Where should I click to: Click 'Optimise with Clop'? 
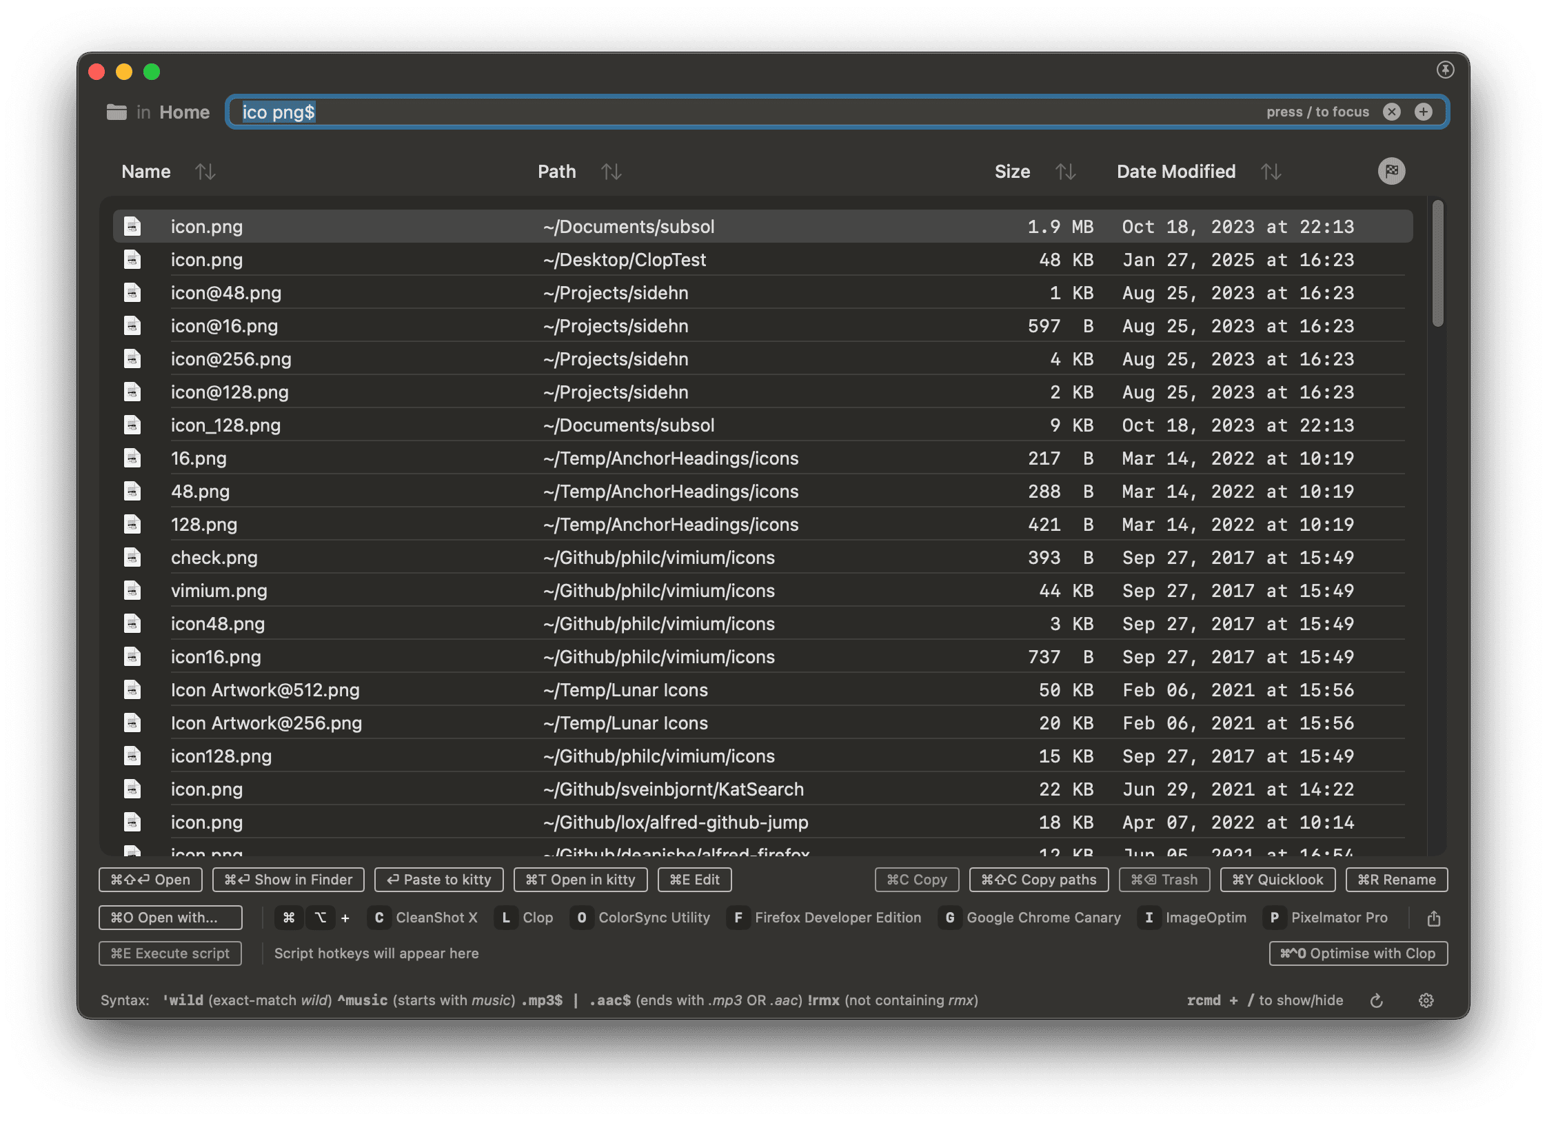tap(1358, 953)
